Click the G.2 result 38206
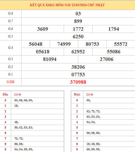 coord(78,67)
